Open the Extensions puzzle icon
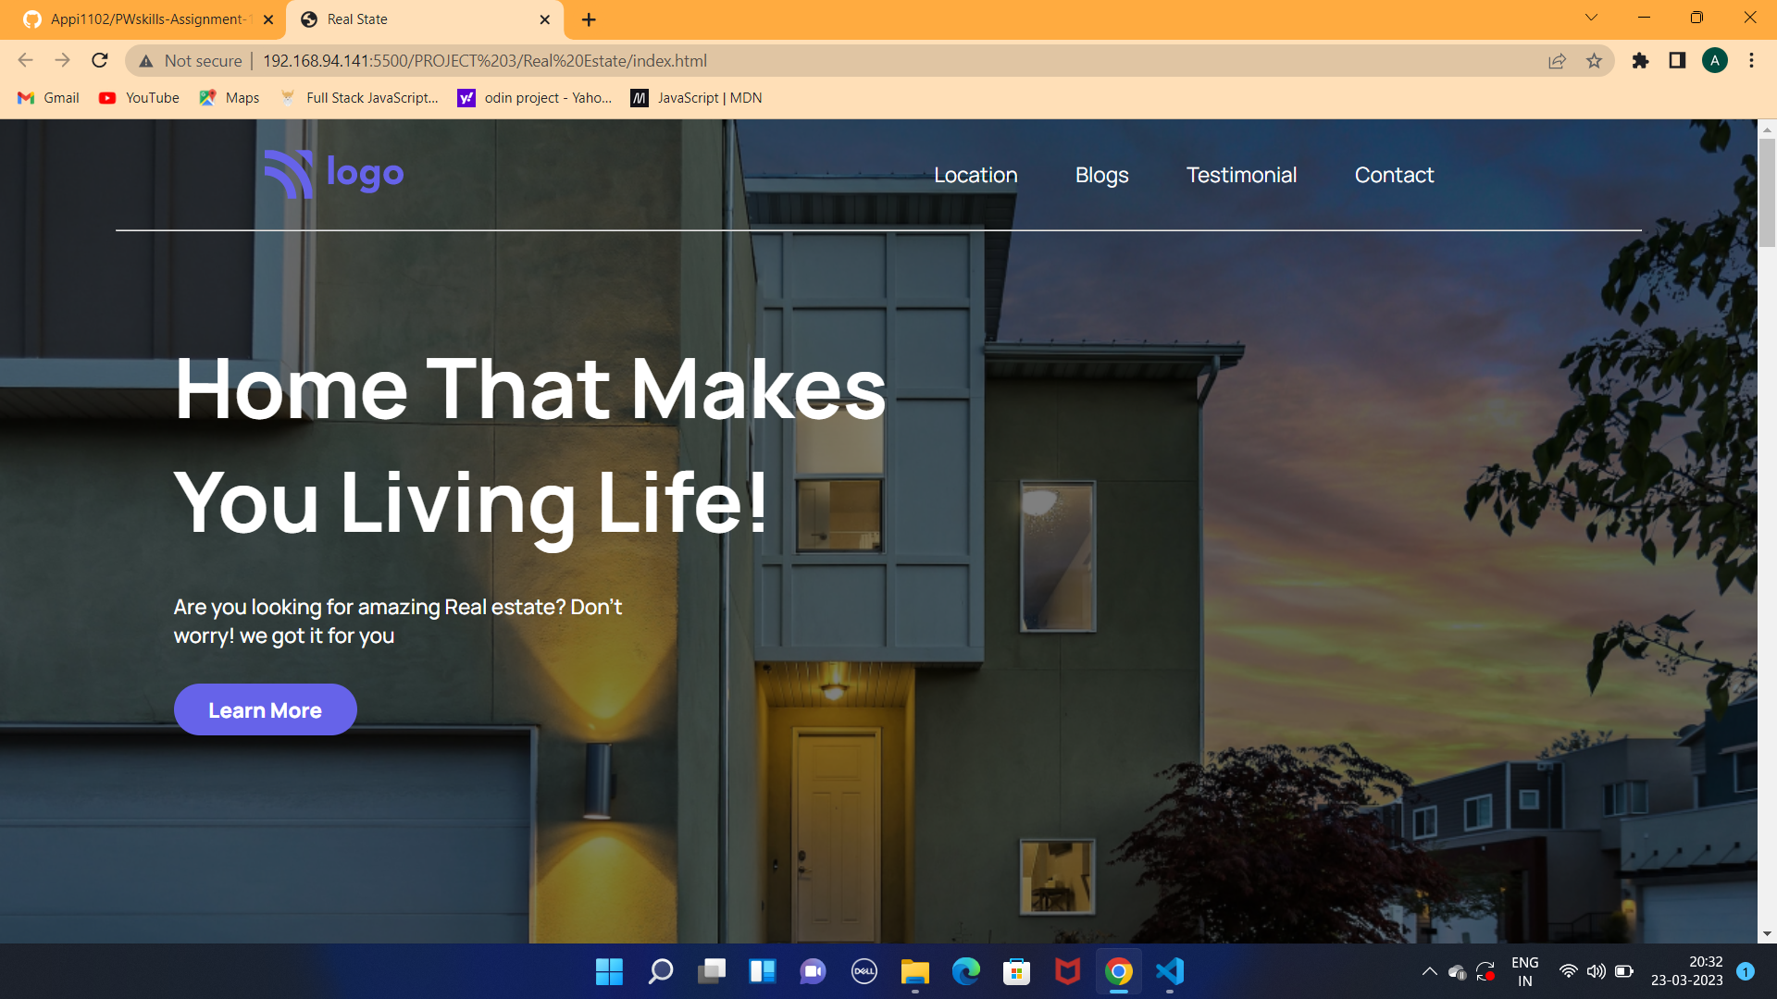 [1640, 61]
